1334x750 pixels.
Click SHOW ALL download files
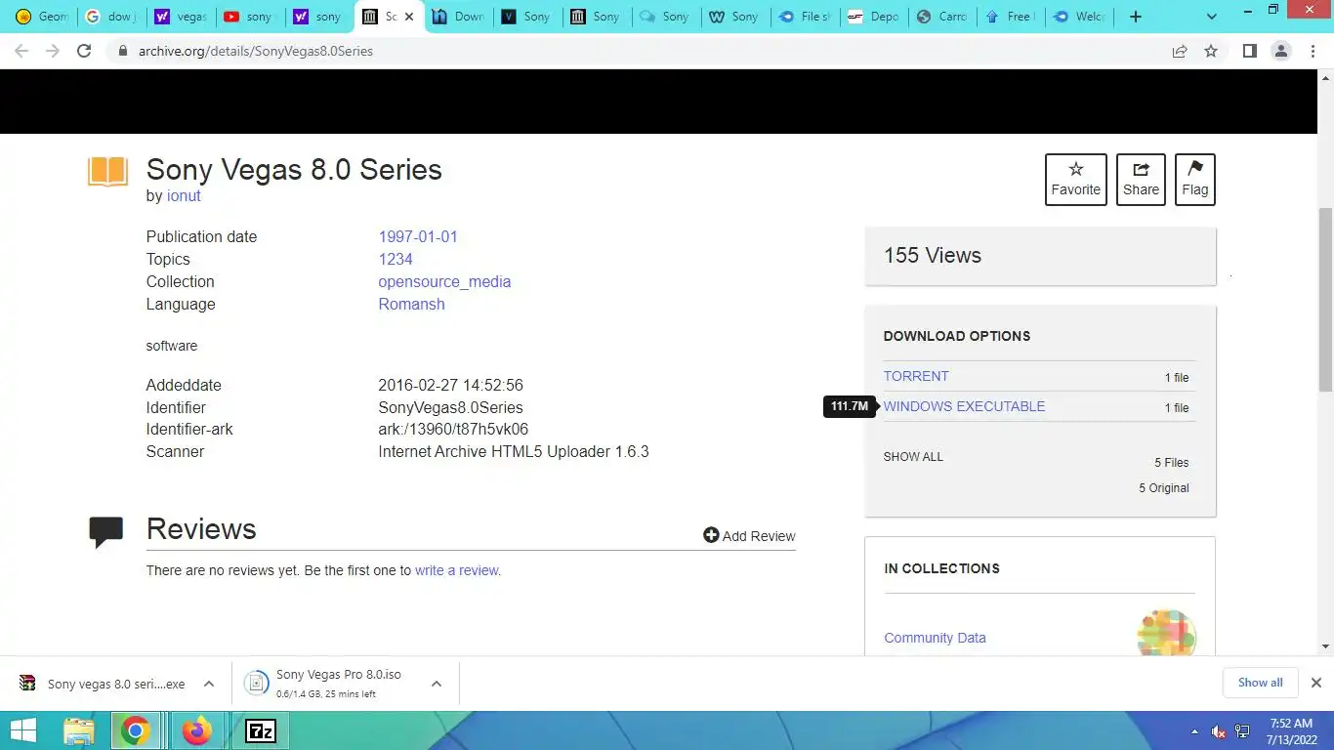click(913, 457)
